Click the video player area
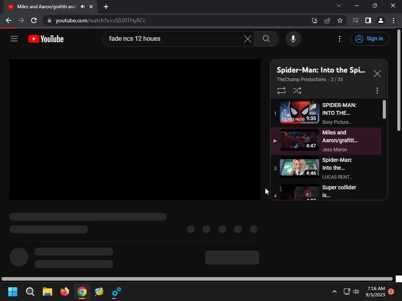Viewport: 402px width, 301px height. pos(135,129)
